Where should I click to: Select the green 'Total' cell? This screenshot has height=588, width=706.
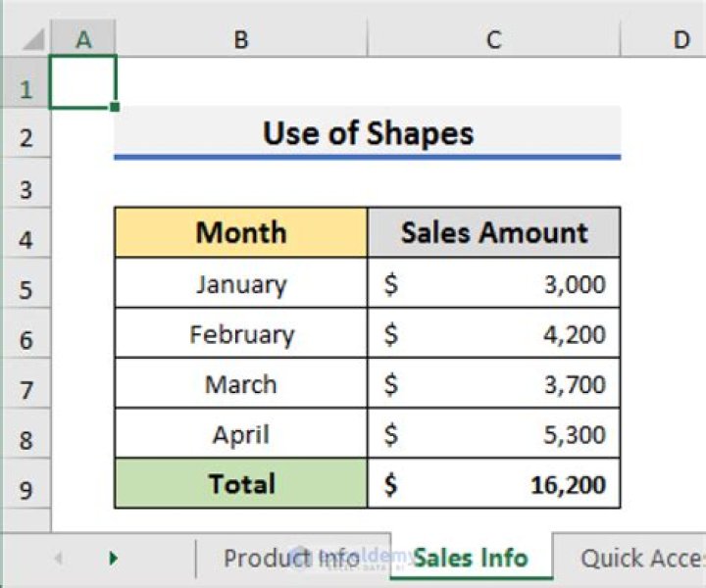241,483
